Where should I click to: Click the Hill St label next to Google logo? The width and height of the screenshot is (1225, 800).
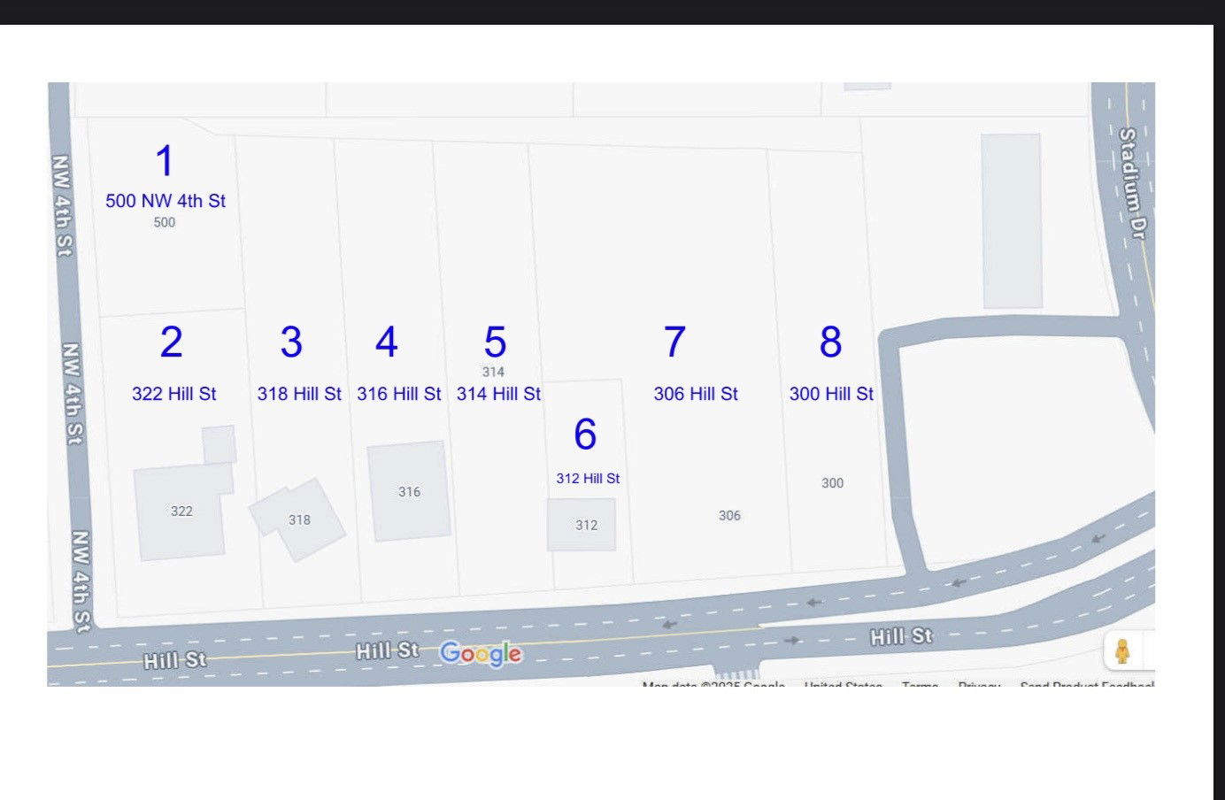pyautogui.click(x=387, y=650)
